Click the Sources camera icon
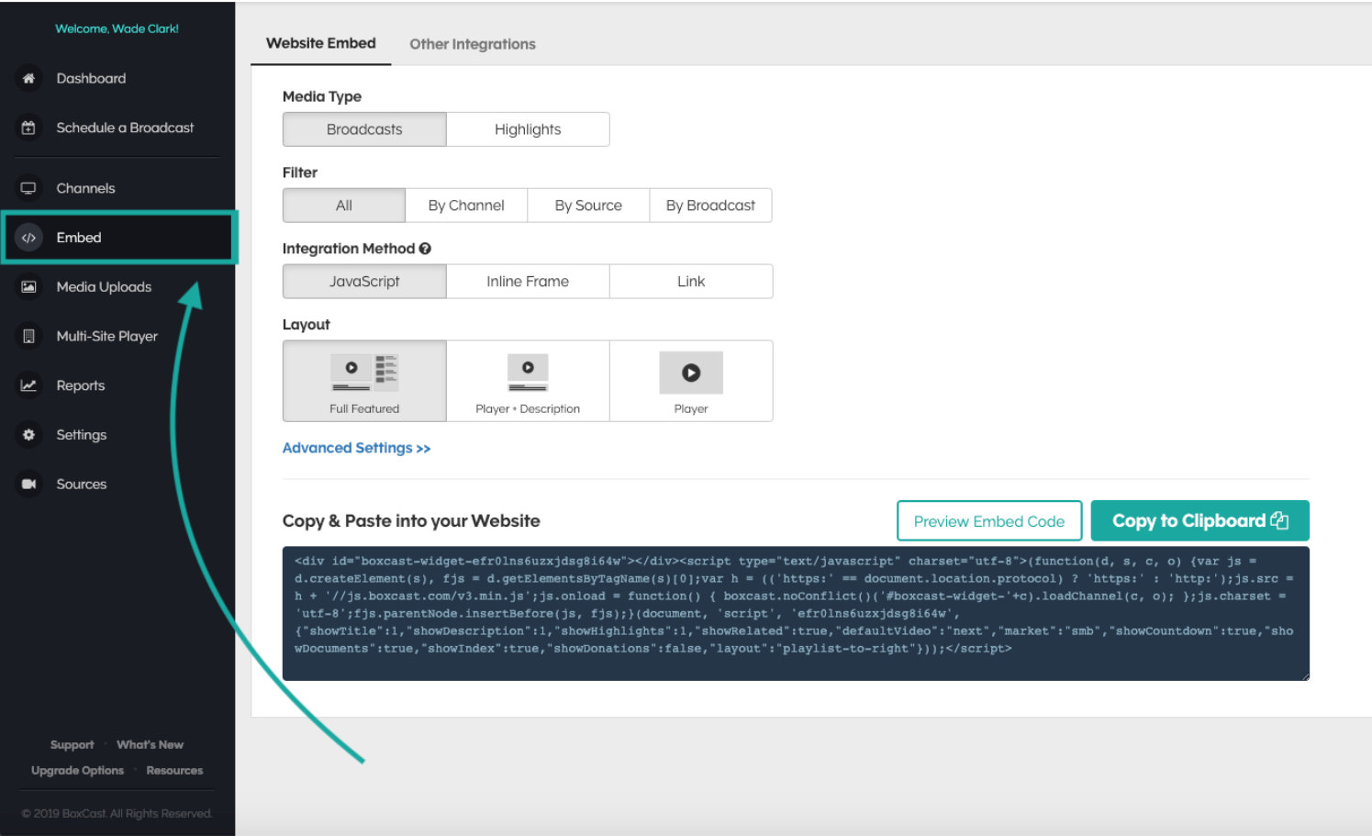This screenshot has width=1372, height=836. point(28,484)
